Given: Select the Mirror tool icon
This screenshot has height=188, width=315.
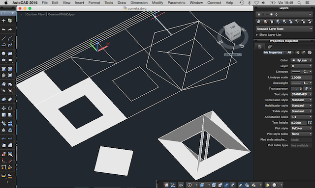Looking at the screenshot, I should tap(3, 130).
